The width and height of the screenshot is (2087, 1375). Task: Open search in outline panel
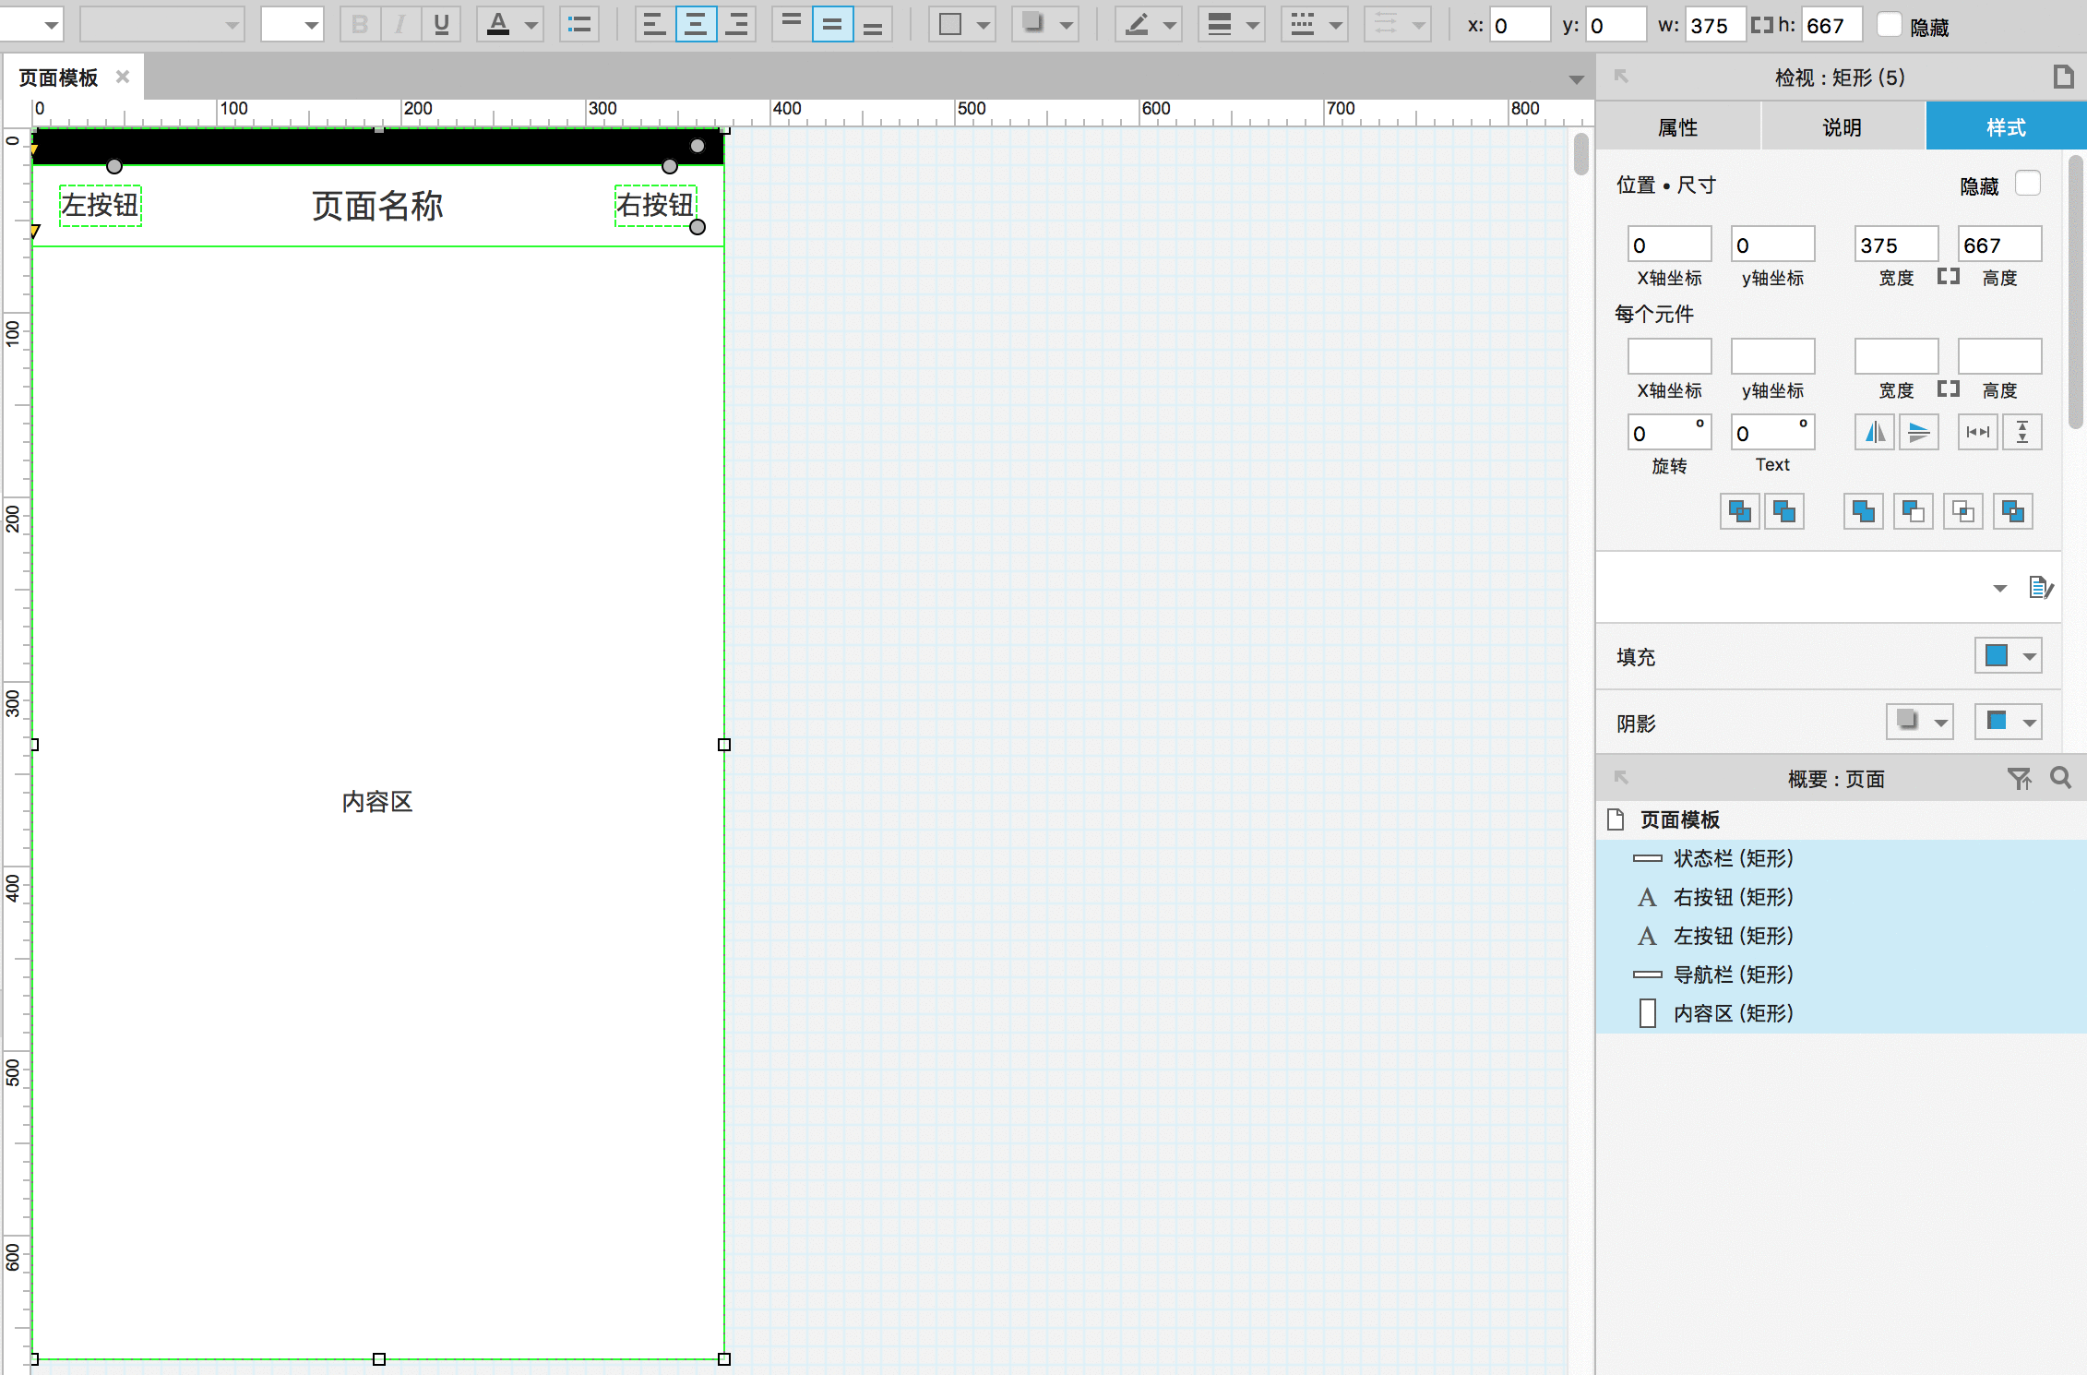(x=2061, y=778)
